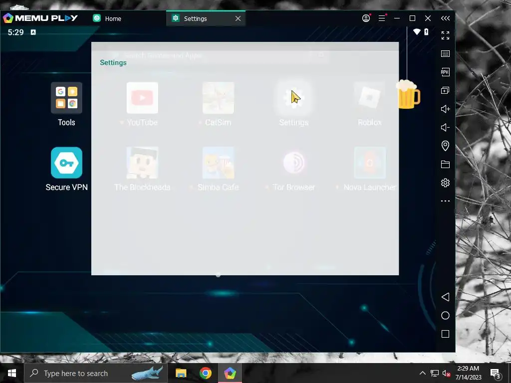Open the YouTube app icon
Viewport: 511px width, 383px height.
coord(142,98)
